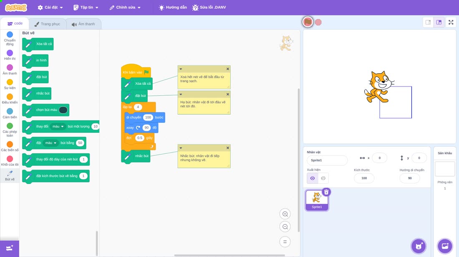Hide the sprite with crossed eye icon
The height and width of the screenshot is (257, 459).
(323, 178)
